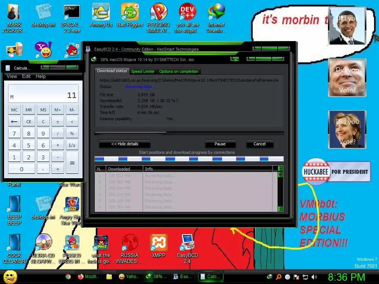Click the download progress bar
Viewport: 379px width, 284px height.
(189, 133)
